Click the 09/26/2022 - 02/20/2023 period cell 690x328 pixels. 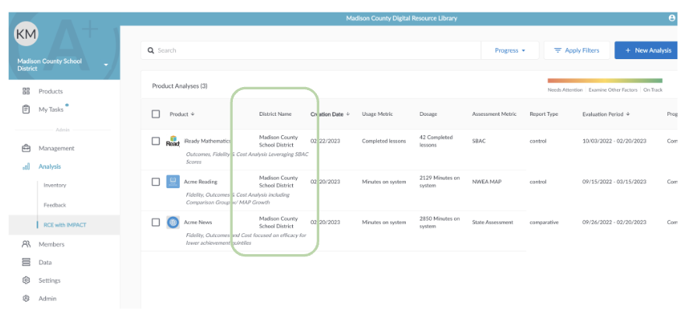click(x=614, y=222)
